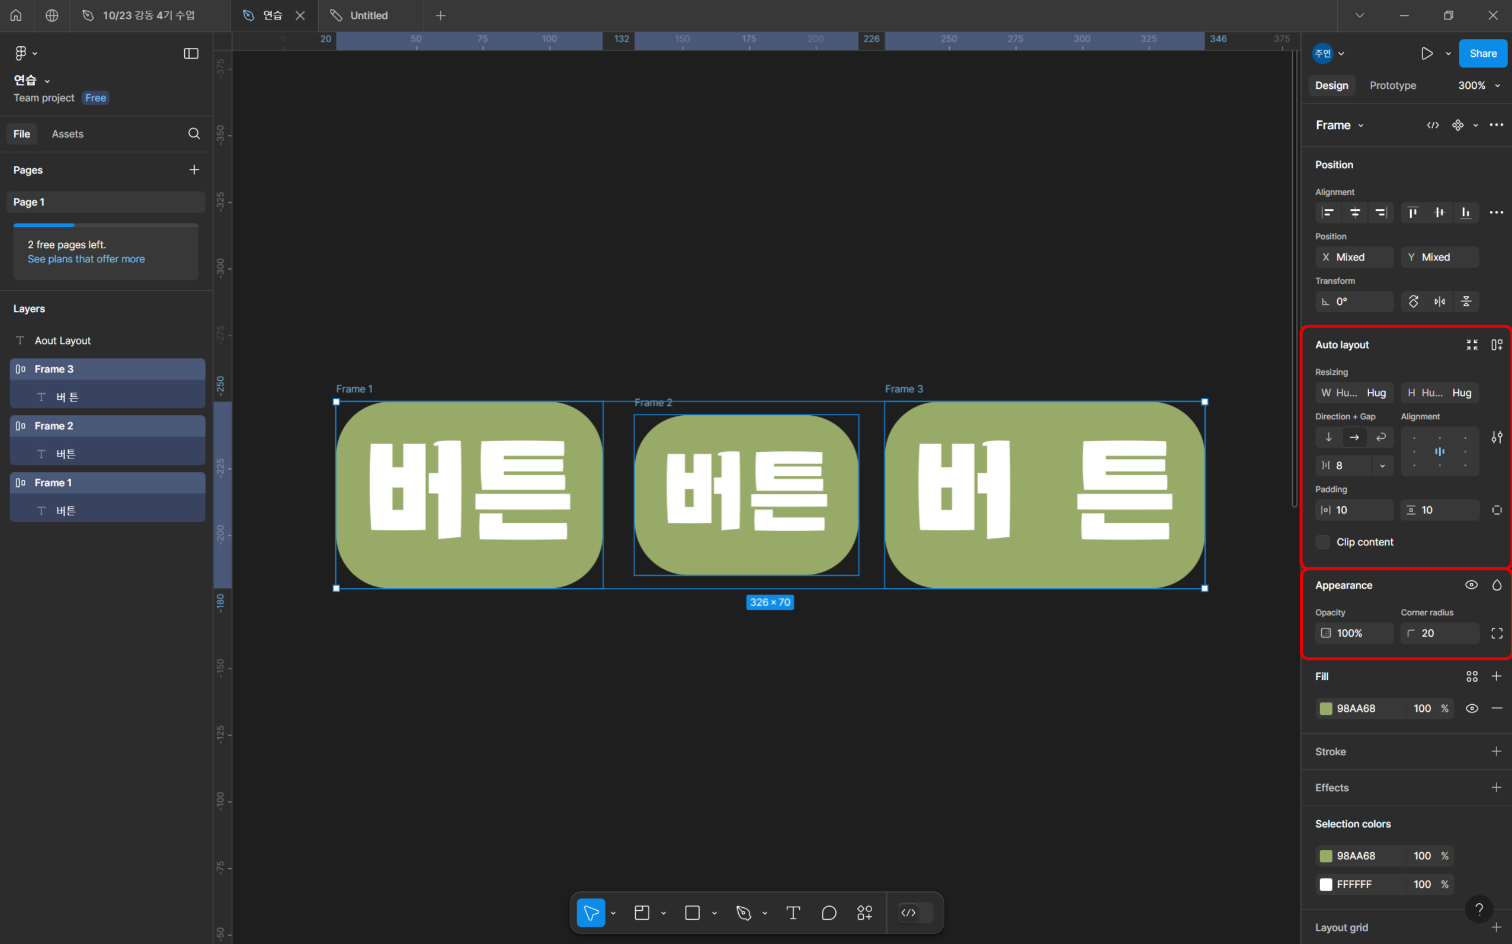The height and width of the screenshot is (944, 1512).
Task: Toggle the left sidebar panel icon
Action: (191, 54)
